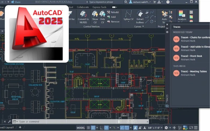The height and width of the screenshot is (131, 210).
Task: Open the isometric drafting dropdown arrow
Action: (x=118, y=128)
